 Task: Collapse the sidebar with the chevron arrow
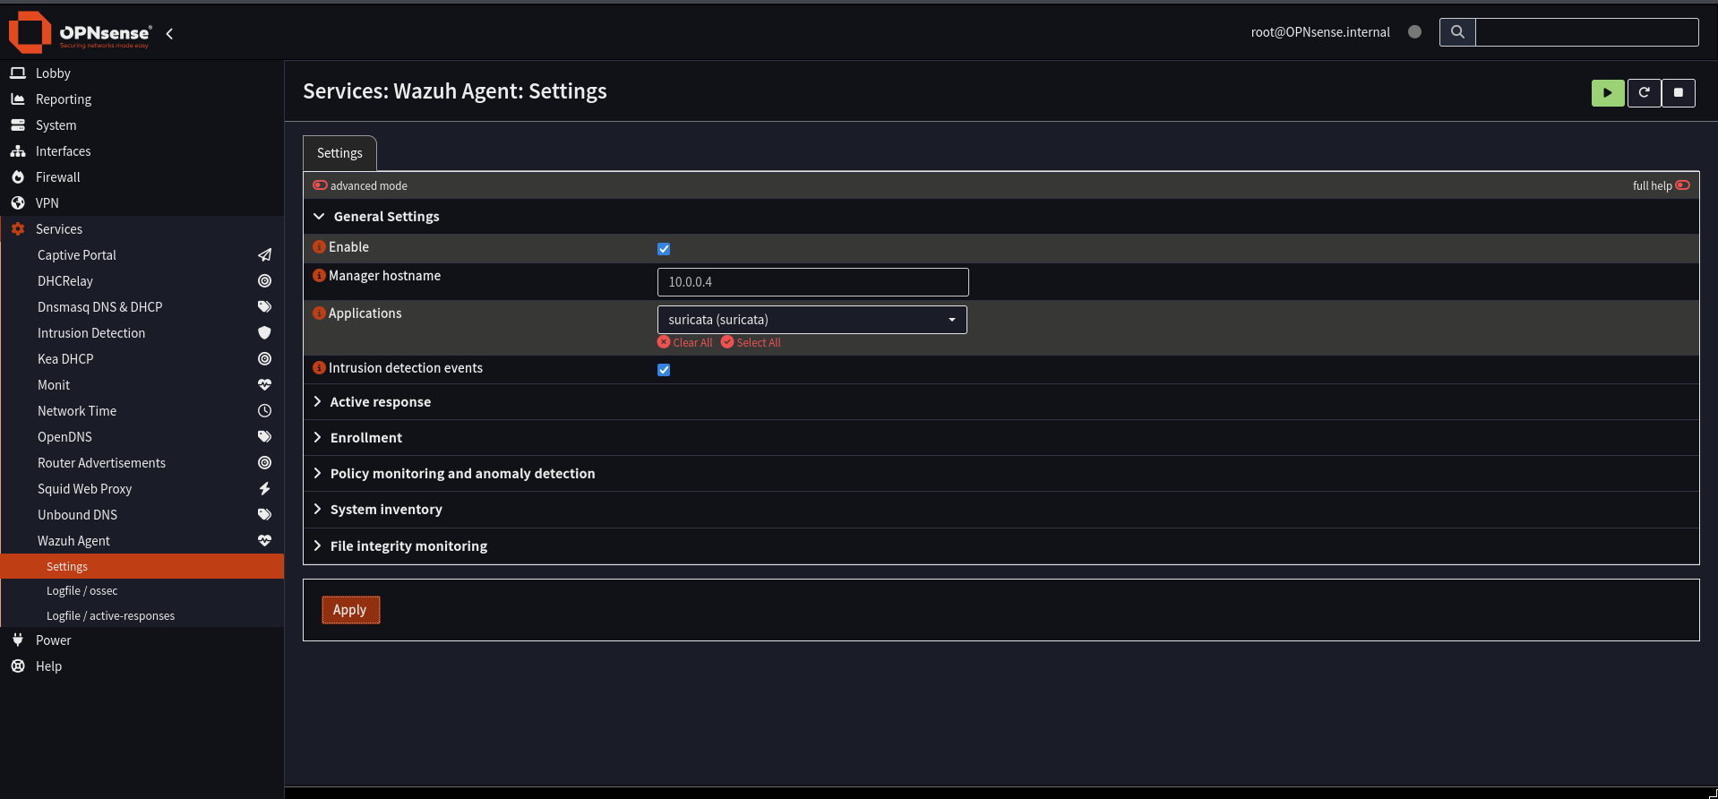tap(169, 33)
